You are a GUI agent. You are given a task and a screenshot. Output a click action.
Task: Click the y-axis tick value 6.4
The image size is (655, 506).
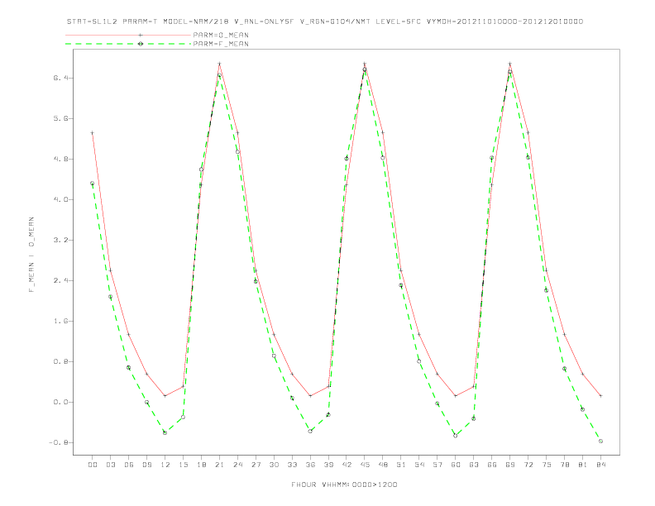coord(60,78)
